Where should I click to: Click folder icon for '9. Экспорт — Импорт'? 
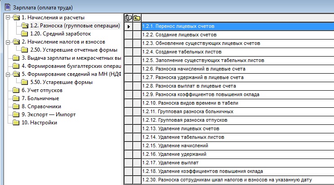(x=17, y=115)
